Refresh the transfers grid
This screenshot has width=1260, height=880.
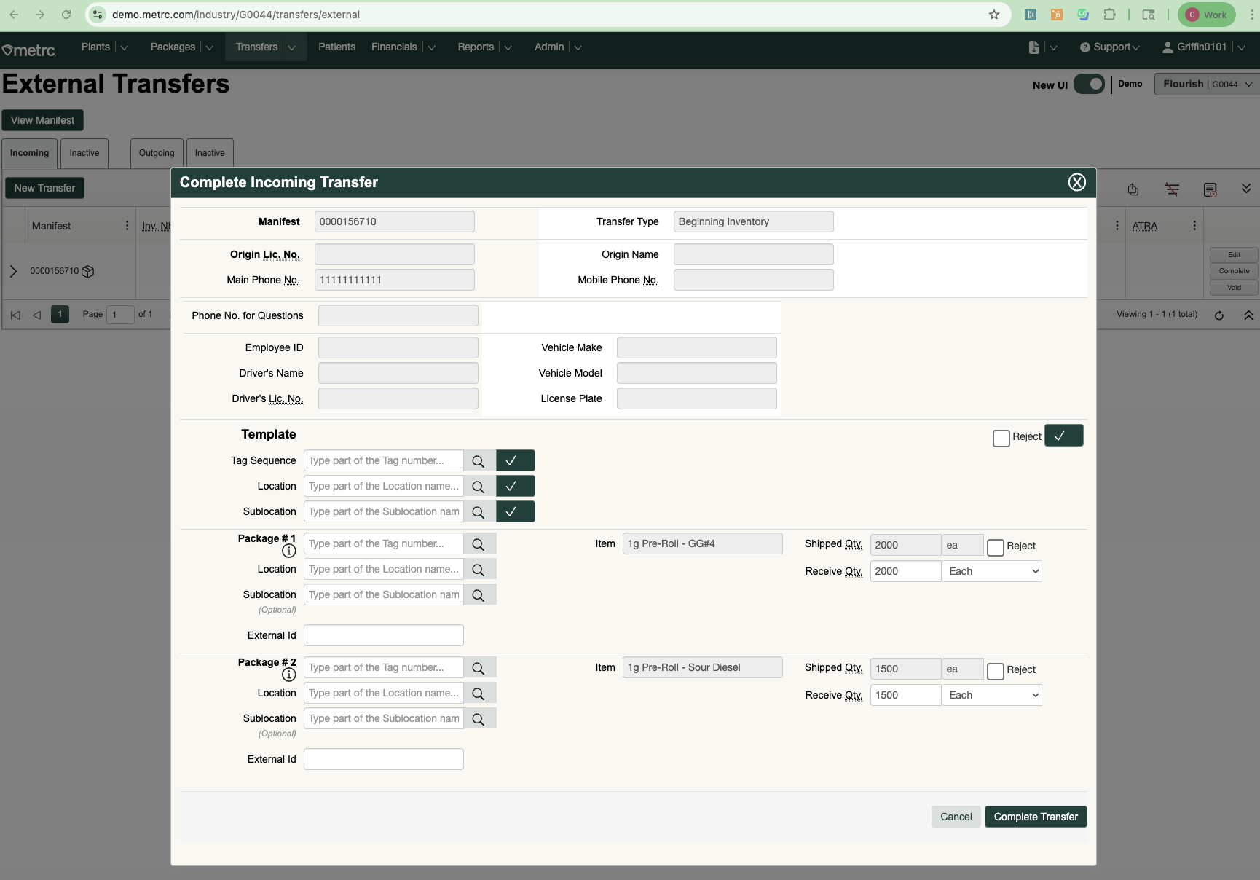(x=1218, y=315)
